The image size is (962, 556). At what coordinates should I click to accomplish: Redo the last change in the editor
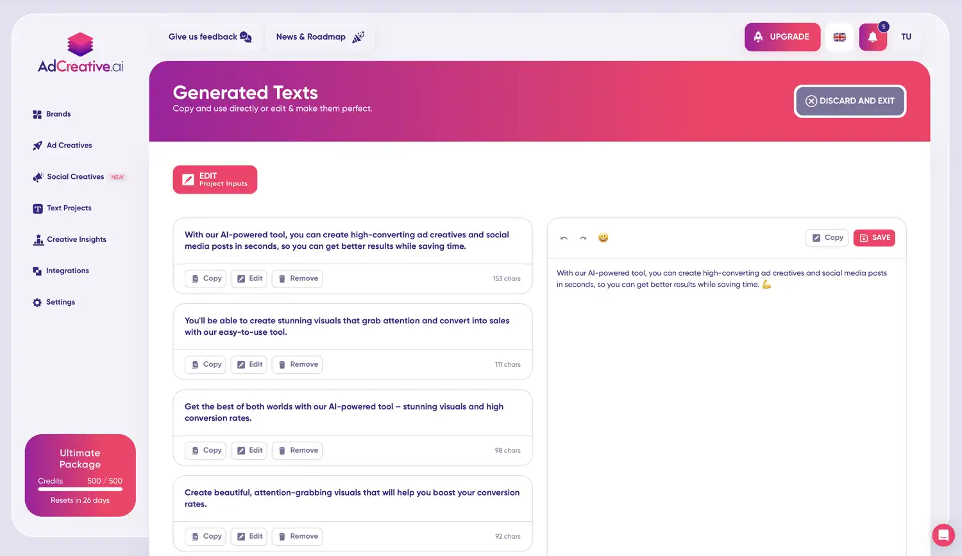pyautogui.click(x=583, y=238)
